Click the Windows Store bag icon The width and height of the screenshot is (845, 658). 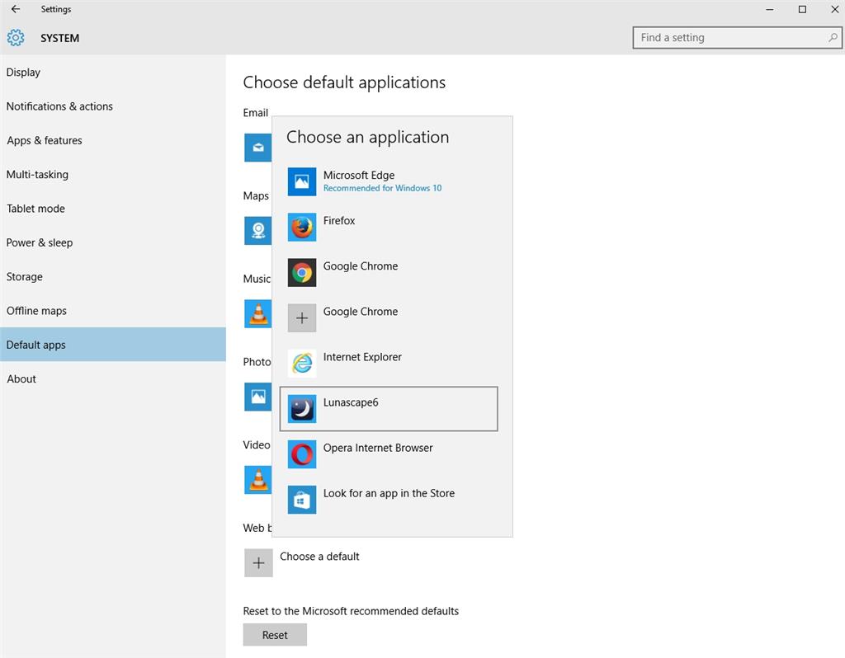point(302,500)
